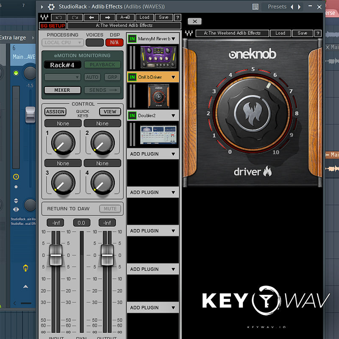Click the None label above macro knob 1
The height and width of the screenshot is (339, 339).
63,123
